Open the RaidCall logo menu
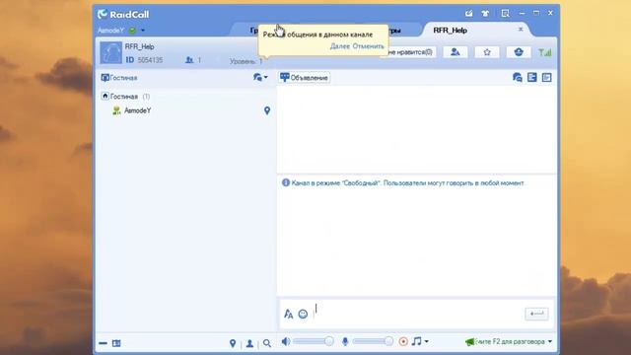This screenshot has height=355, width=631. click(123, 14)
